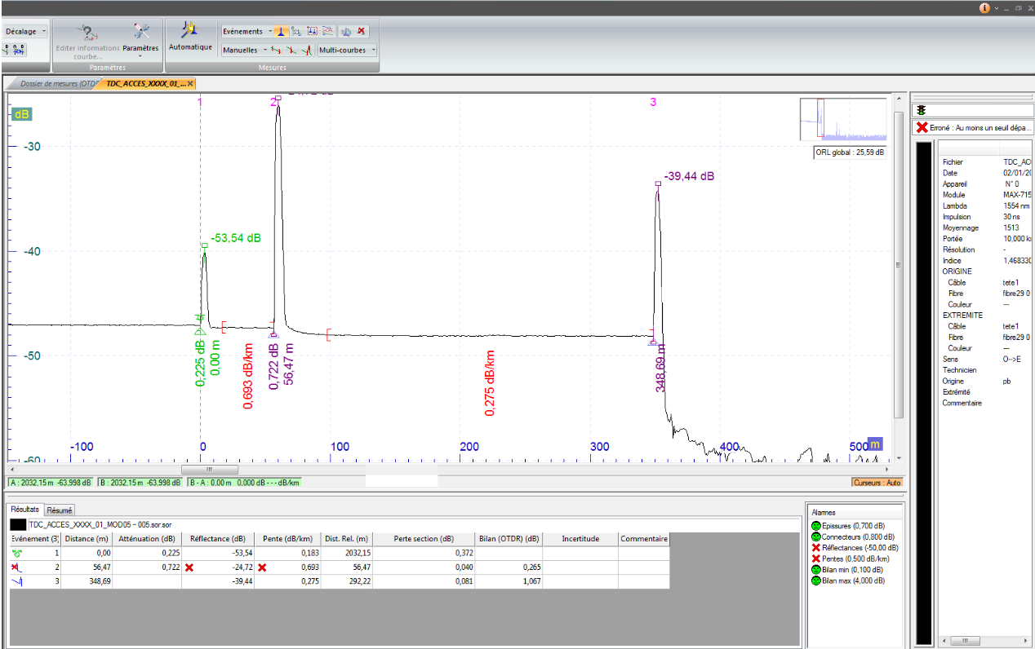Click the trace overview thumbnail
This screenshot has width=1035, height=649.
point(843,120)
